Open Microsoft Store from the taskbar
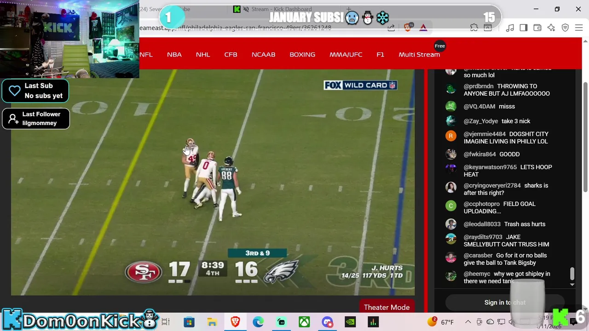Image resolution: width=589 pixels, height=331 pixels. (189, 322)
